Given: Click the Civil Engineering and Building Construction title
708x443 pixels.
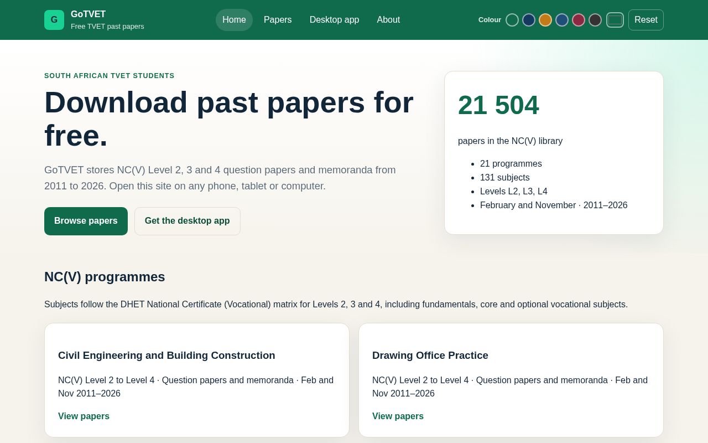Looking at the screenshot, I should tap(166, 356).
